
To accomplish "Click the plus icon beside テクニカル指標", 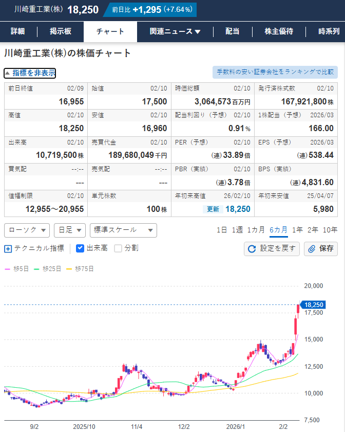I will point(8,249).
